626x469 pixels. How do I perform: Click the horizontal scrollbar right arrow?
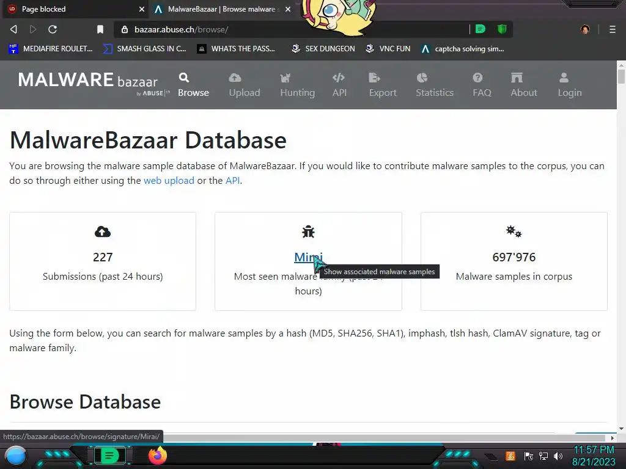coord(613,438)
